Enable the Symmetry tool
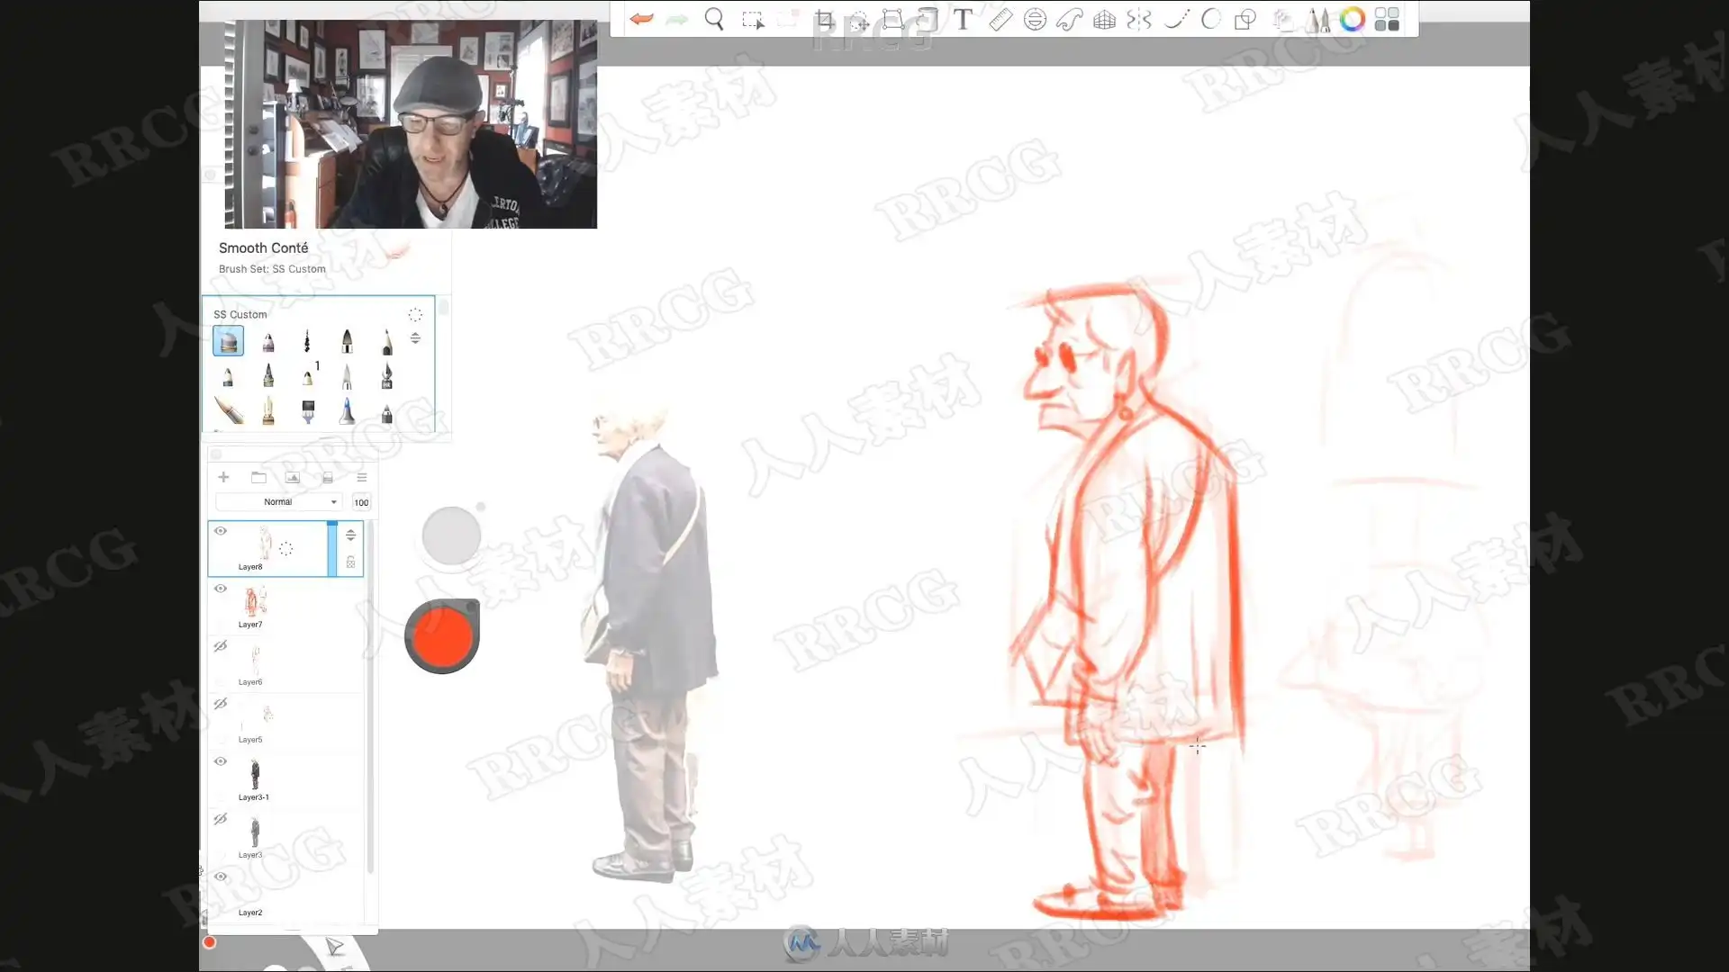Viewport: 1729px width, 972px height. [x=1139, y=19]
